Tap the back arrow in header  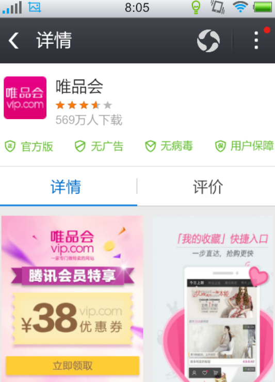pos(13,40)
